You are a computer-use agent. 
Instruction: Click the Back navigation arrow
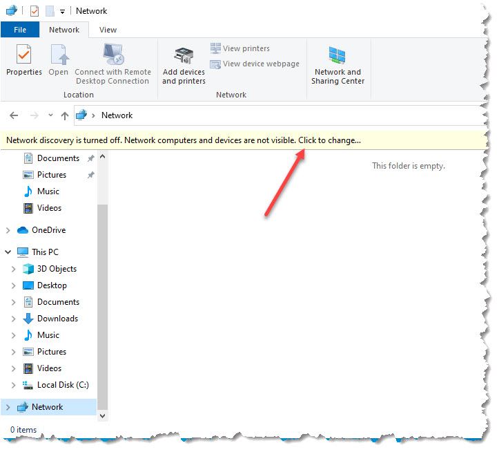(x=14, y=115)
